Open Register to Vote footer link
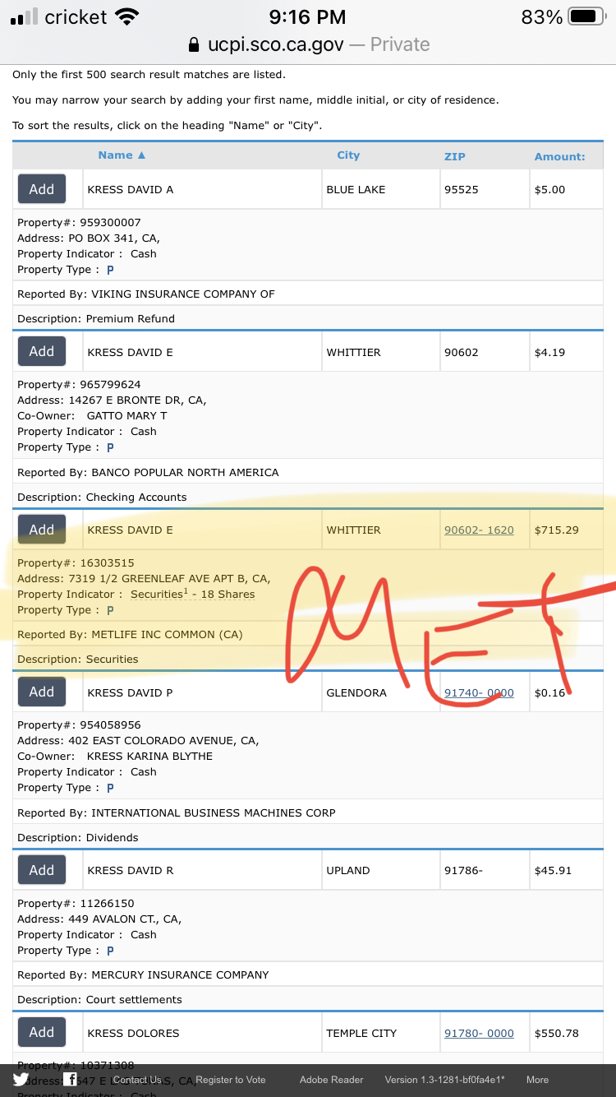The height and width of the screenshot is (1097, 616). click(x=231, y=1080)
